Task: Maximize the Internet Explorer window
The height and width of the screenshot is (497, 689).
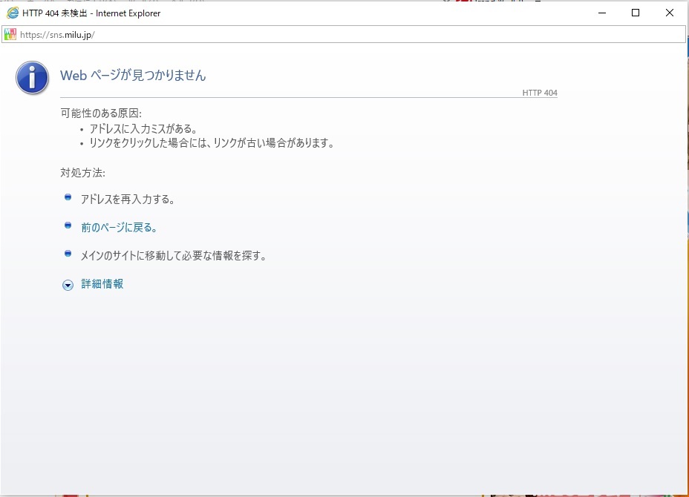Action: point(636,13)
